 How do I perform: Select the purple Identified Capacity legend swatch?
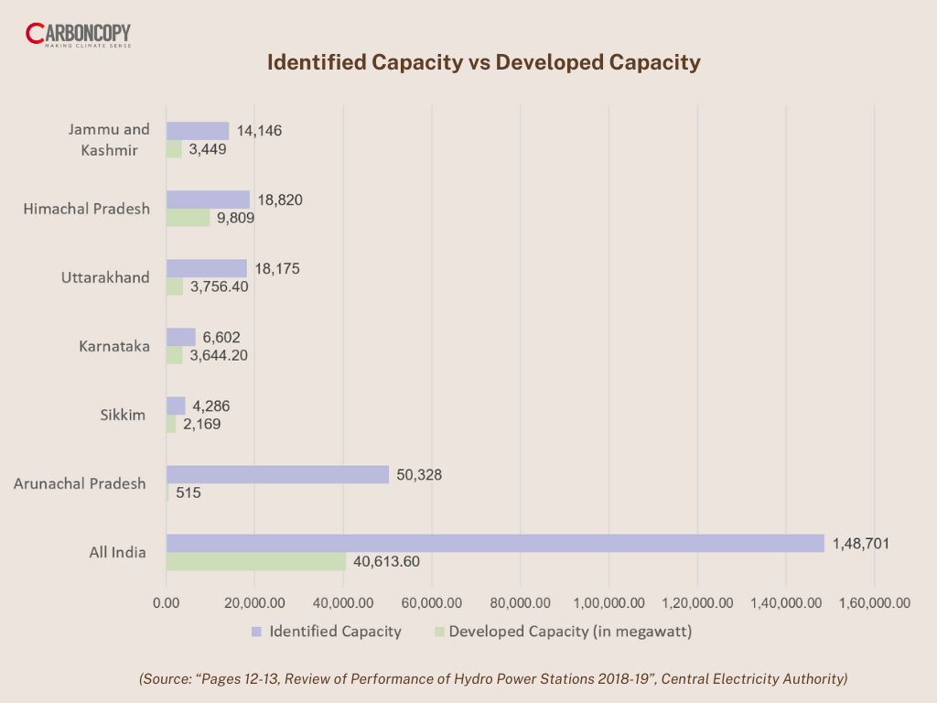[x=255, y=632]
